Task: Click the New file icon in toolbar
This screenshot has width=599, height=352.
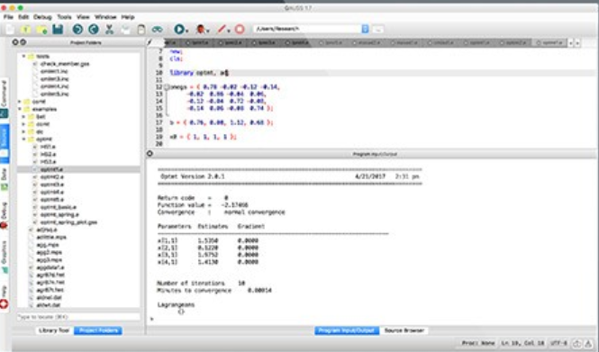Action: pyautogui.click(x=10, y=29)
